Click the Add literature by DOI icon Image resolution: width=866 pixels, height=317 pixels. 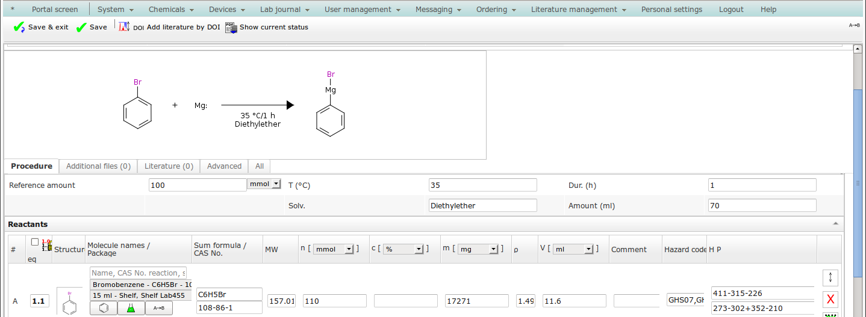pyautogui.click(x=124, y=27)
